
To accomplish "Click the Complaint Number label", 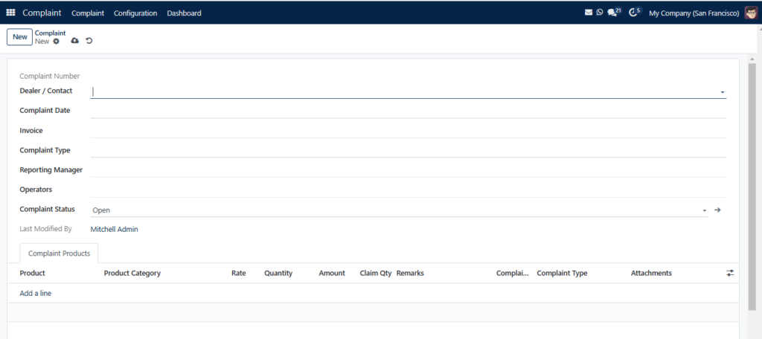I will coord(50,76).
